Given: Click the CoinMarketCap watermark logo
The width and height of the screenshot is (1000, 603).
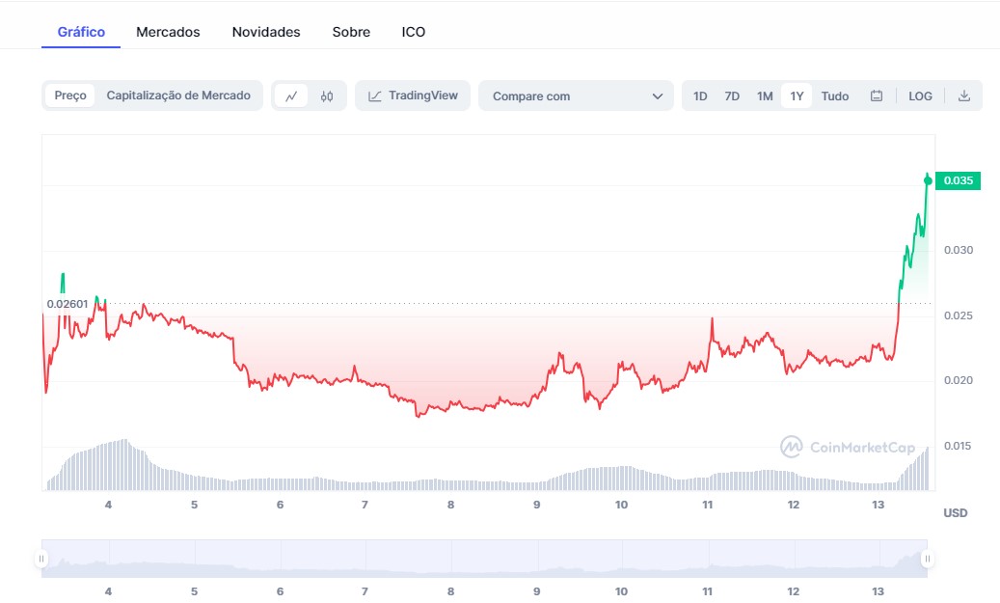Looking at the screenshot, I should (x=792, y=447).
